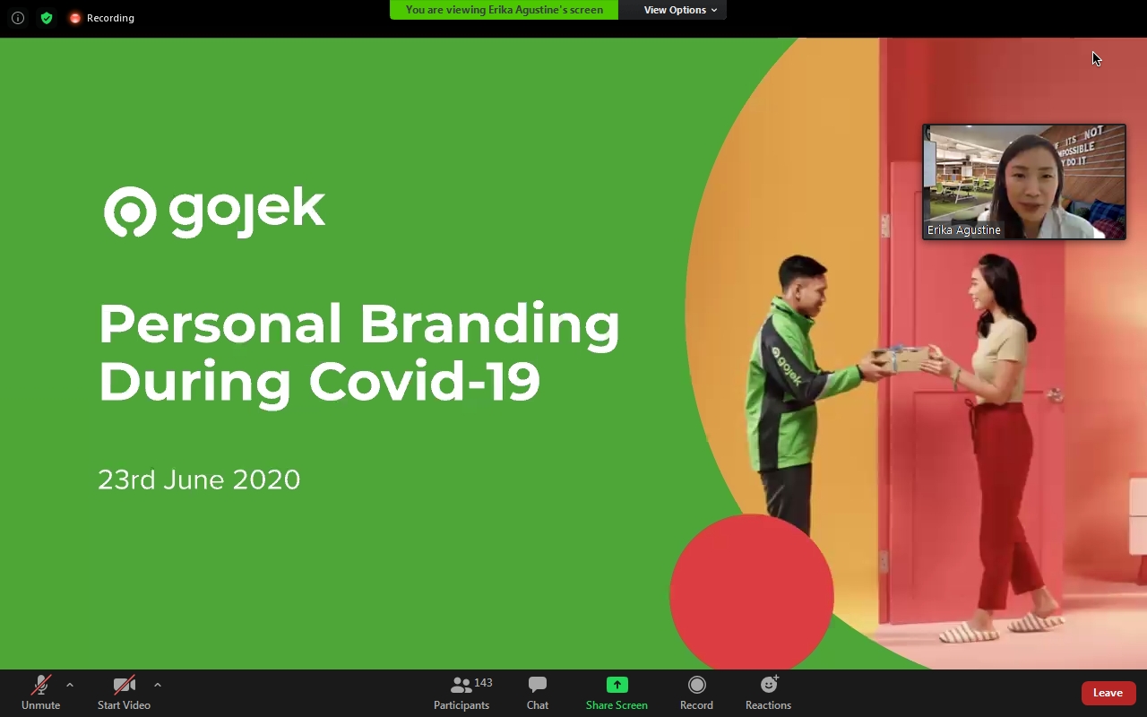Click the Start Video camera icon
Viewport: 1147px width, 717px height.
tap(124, 686)
